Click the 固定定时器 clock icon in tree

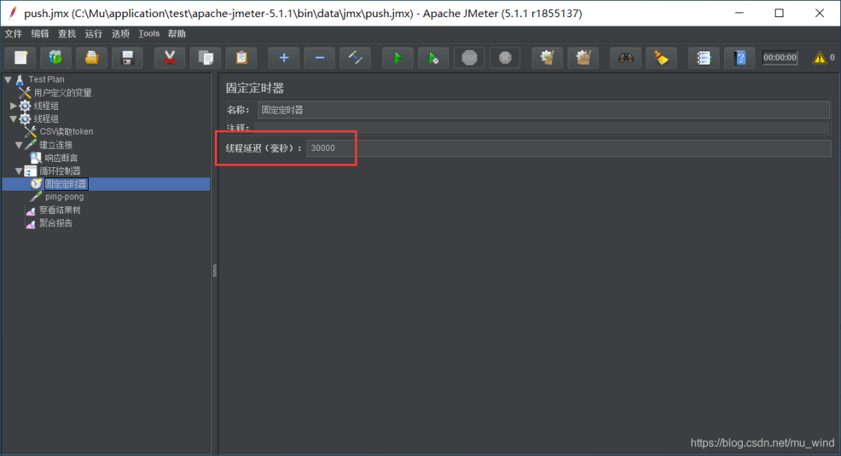pyautogui.click(x=36, y=184)
